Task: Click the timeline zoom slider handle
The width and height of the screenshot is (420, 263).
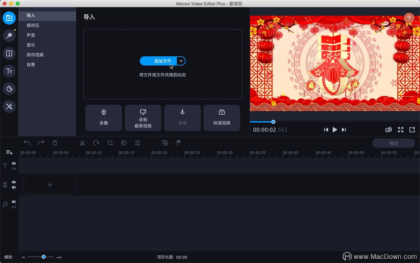Action: (x=43, y=257)
